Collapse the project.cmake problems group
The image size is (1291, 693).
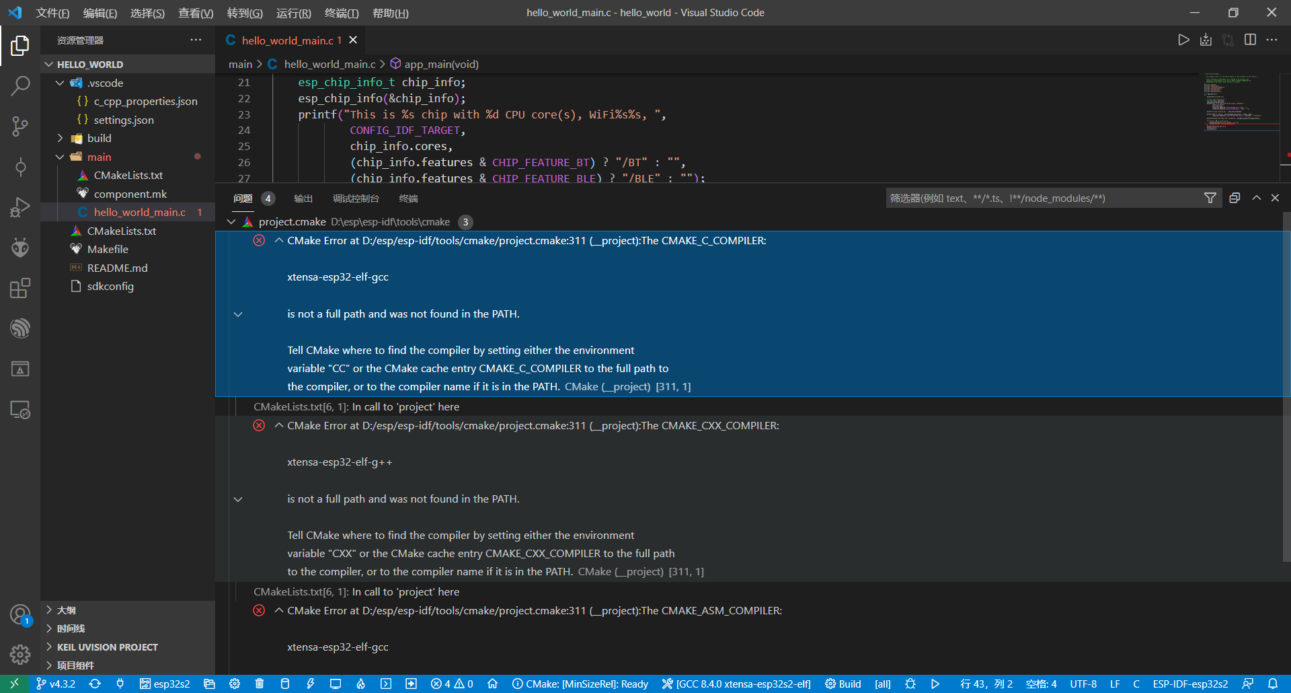tap(231, 221)
